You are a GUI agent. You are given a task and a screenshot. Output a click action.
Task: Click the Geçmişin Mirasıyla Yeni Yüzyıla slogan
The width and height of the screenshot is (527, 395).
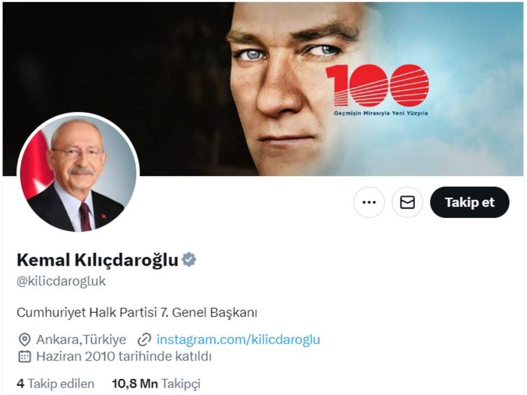[377, 113]
